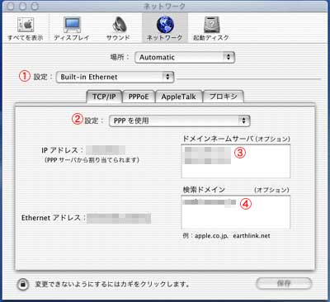330x302 pixels.
Task: Click the 'IP アドレス' label
Action: point(62,150)
